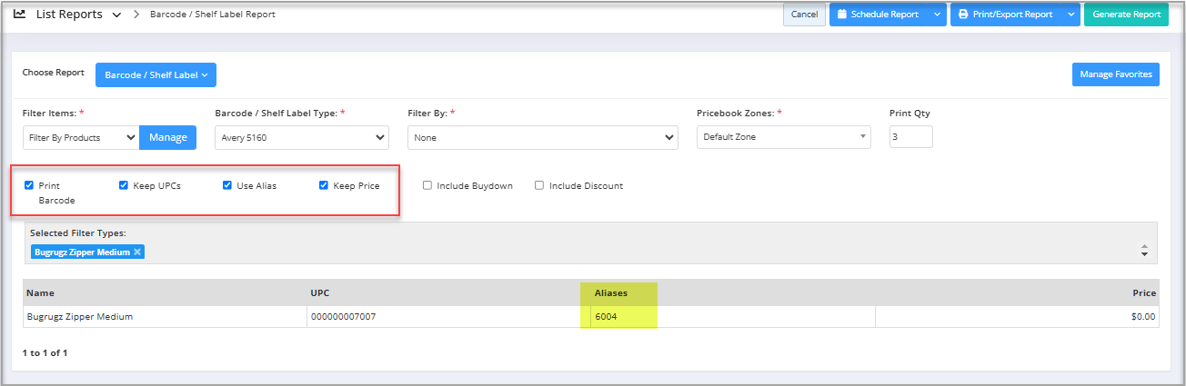Open the Print/Export Report dropdown arrow
The image size is (1186, 386).
tap(1070, 15)
